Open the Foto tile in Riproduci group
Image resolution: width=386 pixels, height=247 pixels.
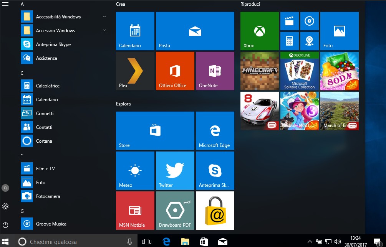339,31
